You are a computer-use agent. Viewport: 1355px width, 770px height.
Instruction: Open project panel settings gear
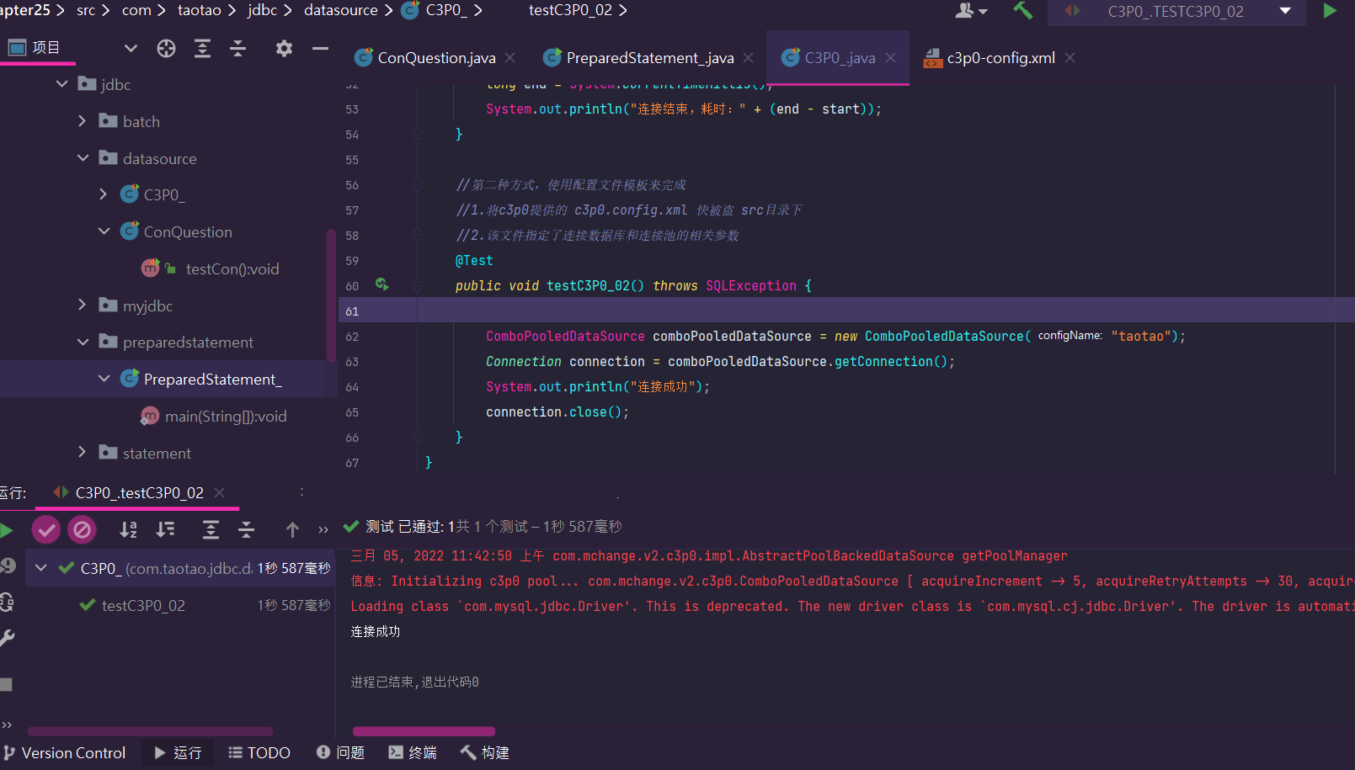coord(284,49)
